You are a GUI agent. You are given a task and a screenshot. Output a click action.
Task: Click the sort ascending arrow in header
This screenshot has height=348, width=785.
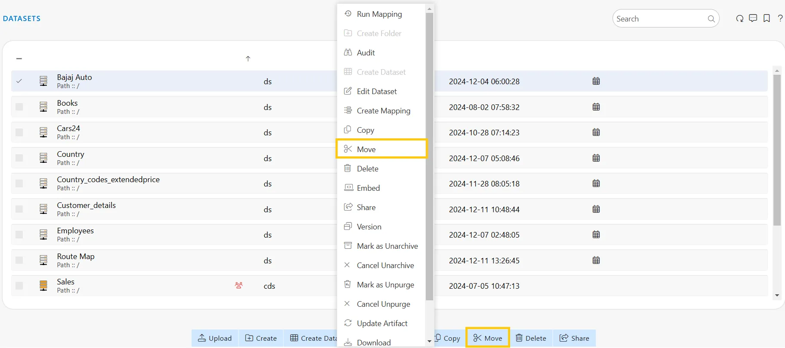(x=248, y=58)
